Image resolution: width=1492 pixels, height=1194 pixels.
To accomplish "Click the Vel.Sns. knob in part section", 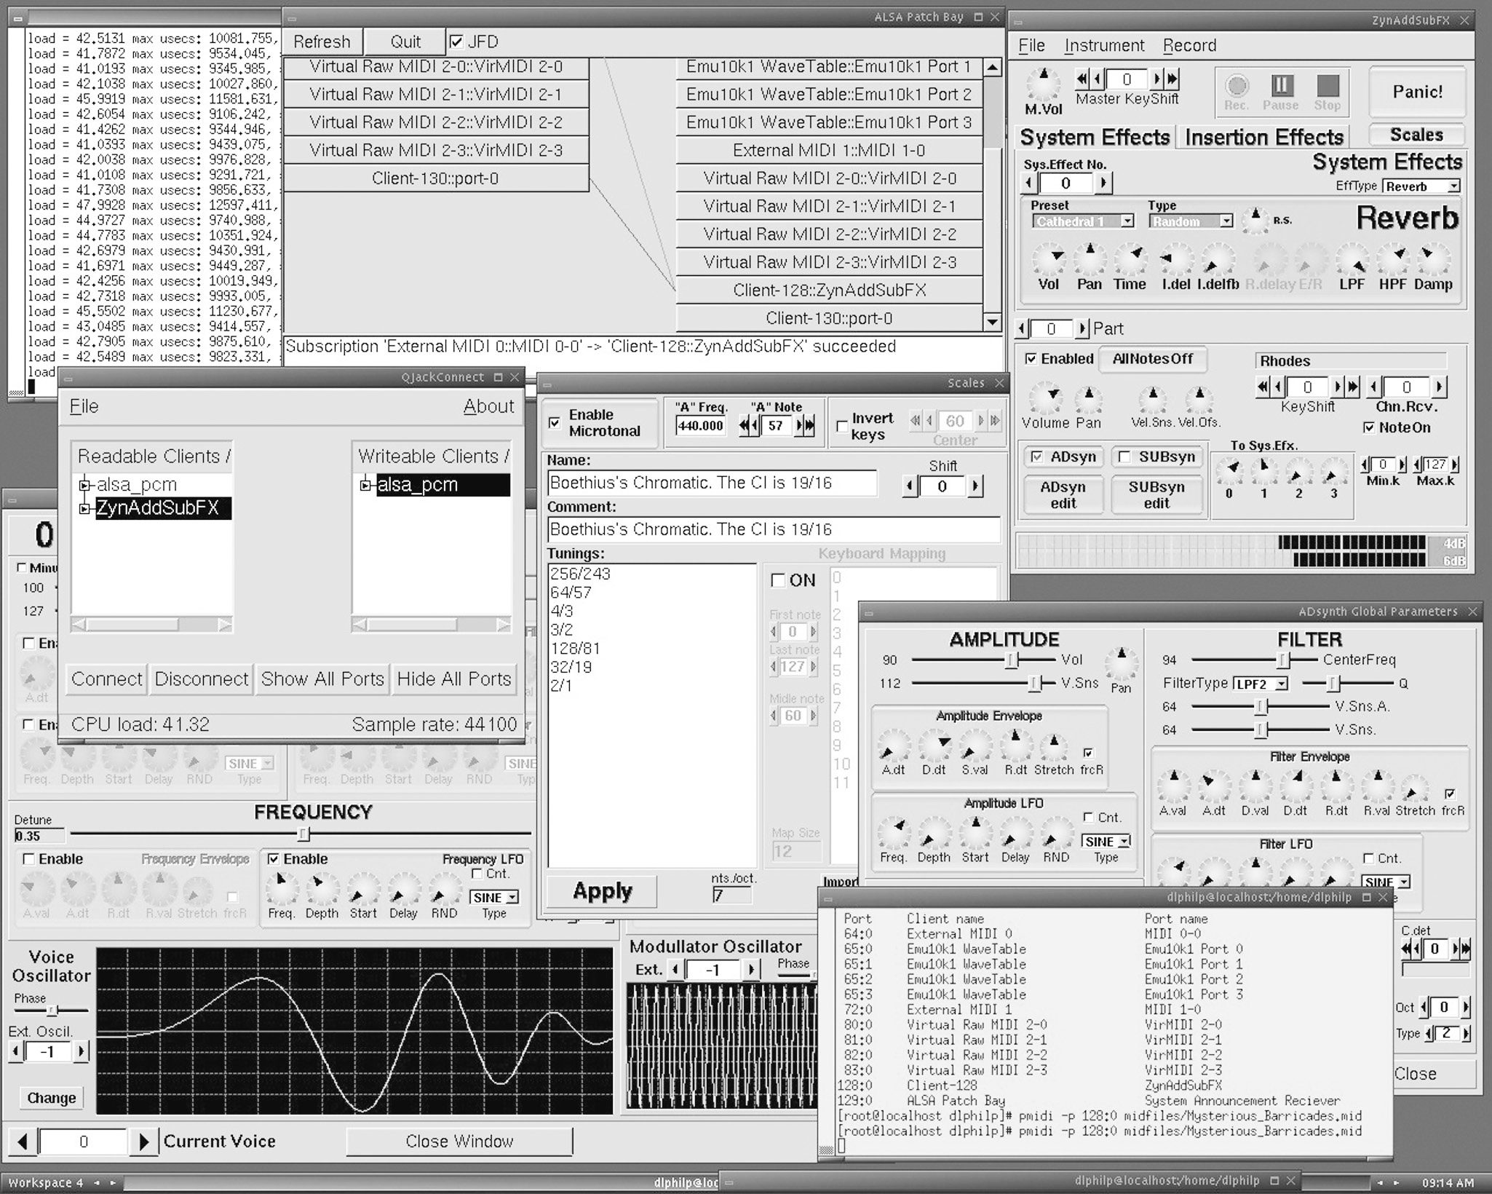I will 1153,400.
